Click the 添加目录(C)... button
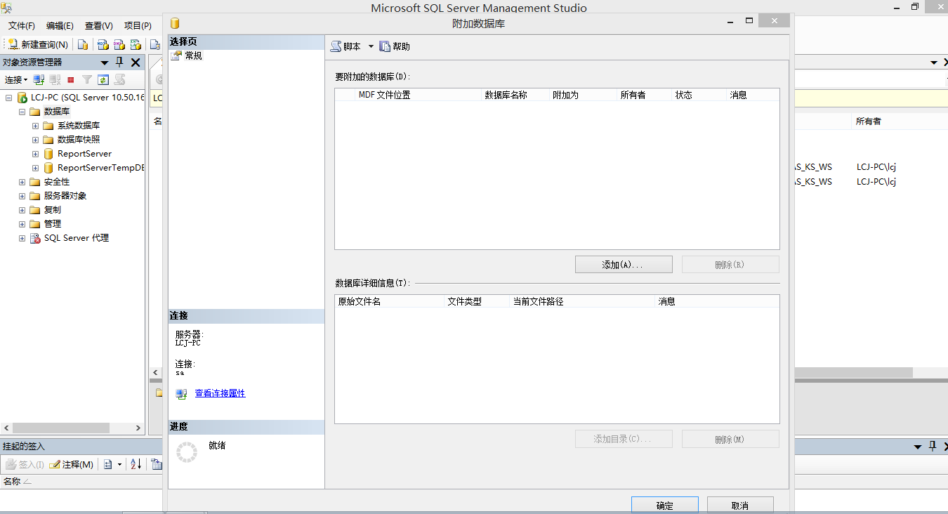 pyautogui.click(x=624, y=439)
